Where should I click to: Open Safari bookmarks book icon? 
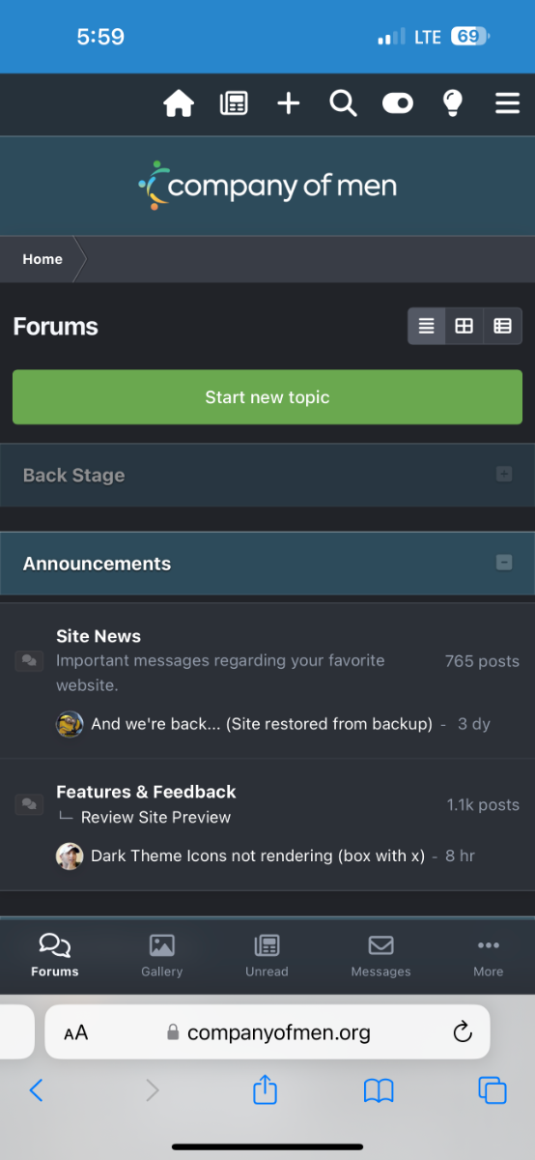(x=379, y=1091)
